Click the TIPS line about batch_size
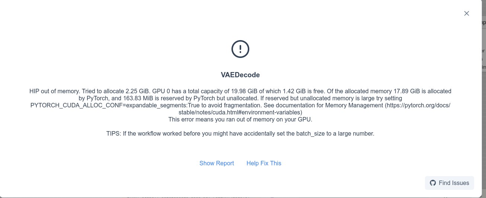The image size is (486, 198). click(240, 133)
